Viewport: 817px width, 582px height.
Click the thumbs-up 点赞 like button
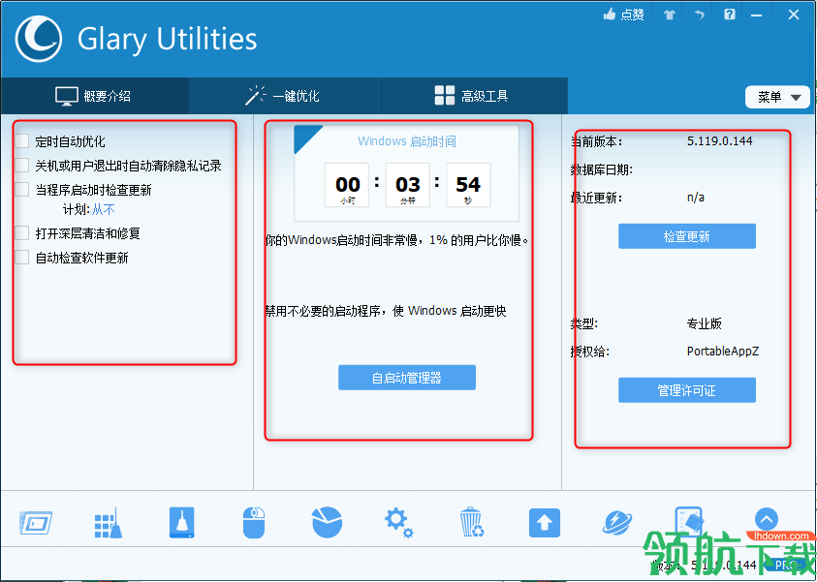pos(623,15)
